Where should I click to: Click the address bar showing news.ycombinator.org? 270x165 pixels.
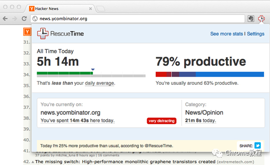click(x=137, y=19)
